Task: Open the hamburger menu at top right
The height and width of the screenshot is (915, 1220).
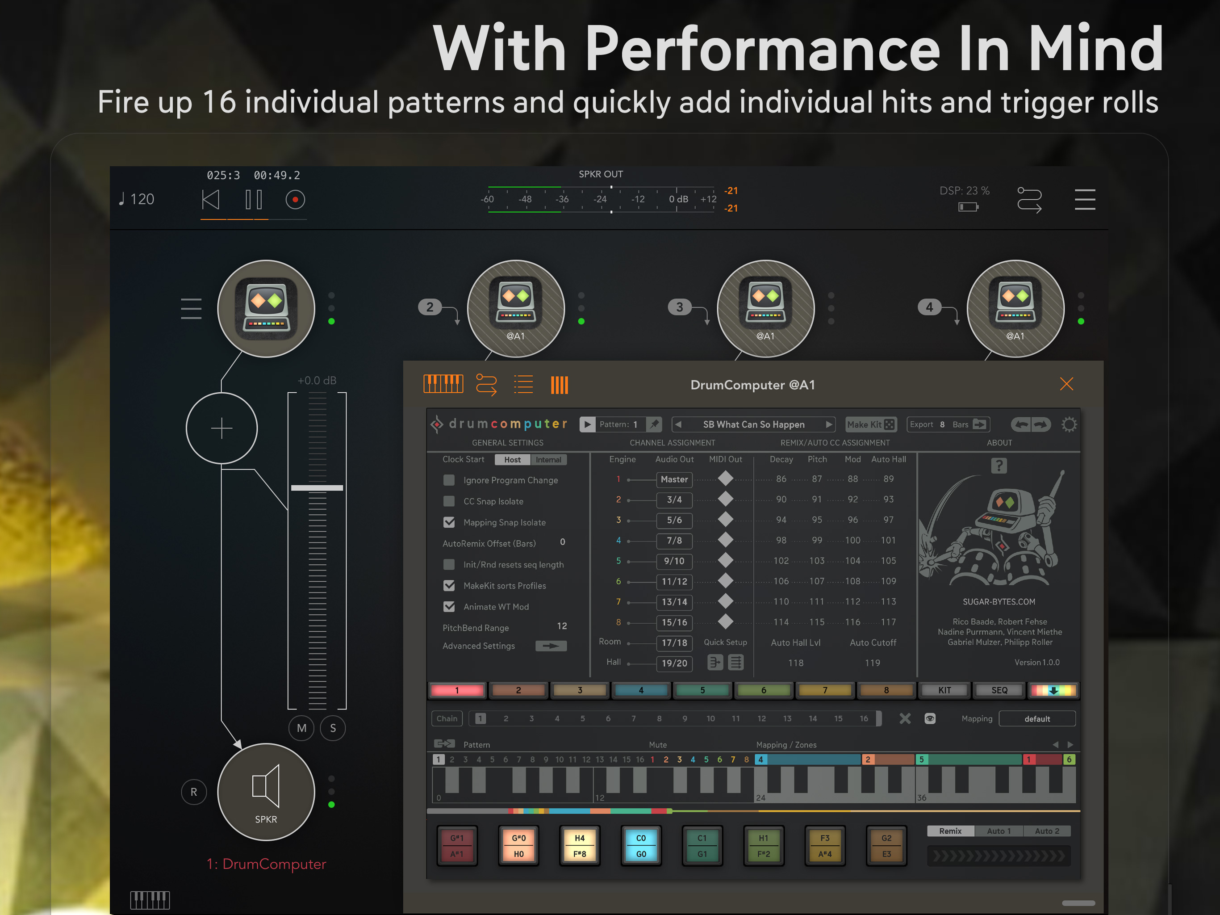Action: point(1084,200)
